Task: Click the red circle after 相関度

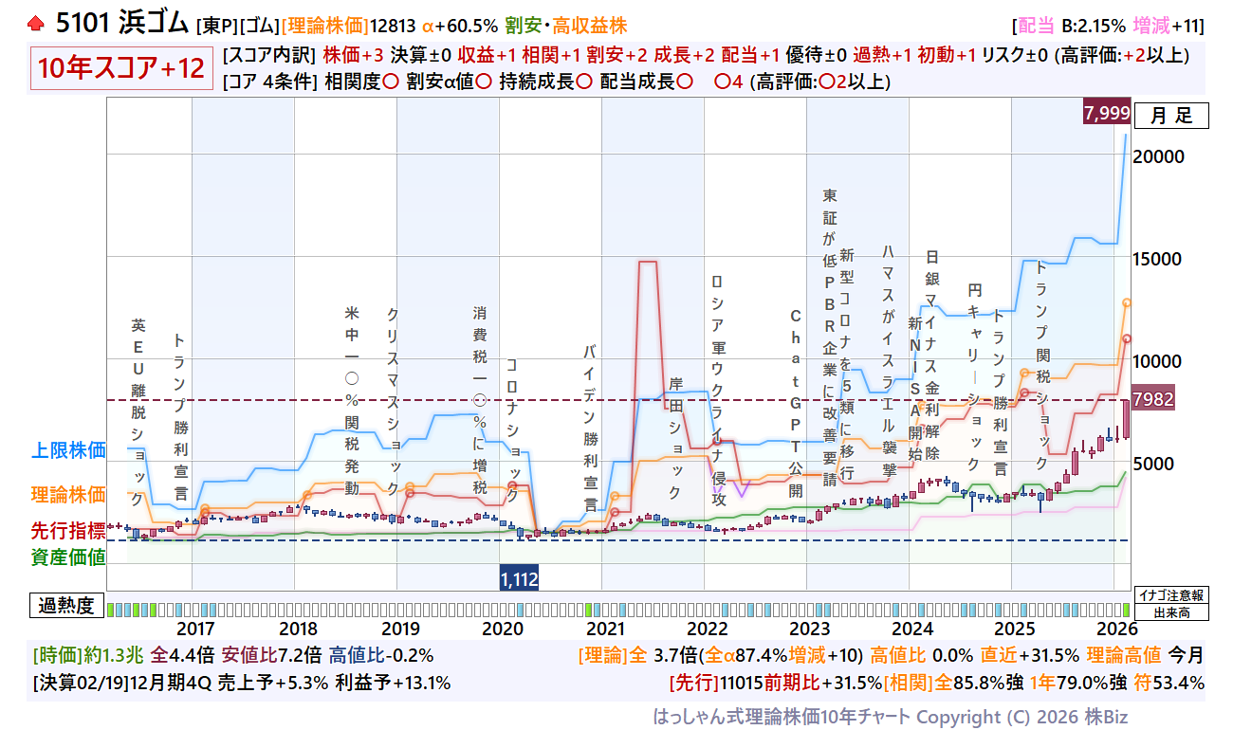Action: (x=391, y=82)
